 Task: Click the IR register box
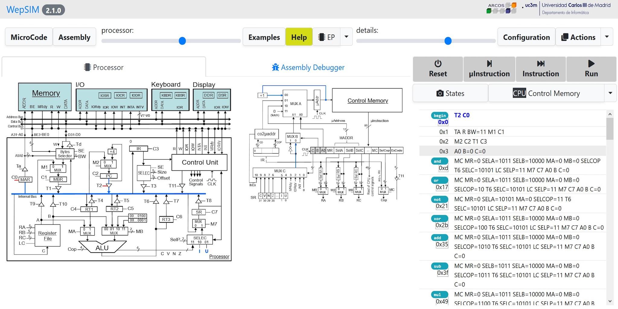click(x=139, y=148)
